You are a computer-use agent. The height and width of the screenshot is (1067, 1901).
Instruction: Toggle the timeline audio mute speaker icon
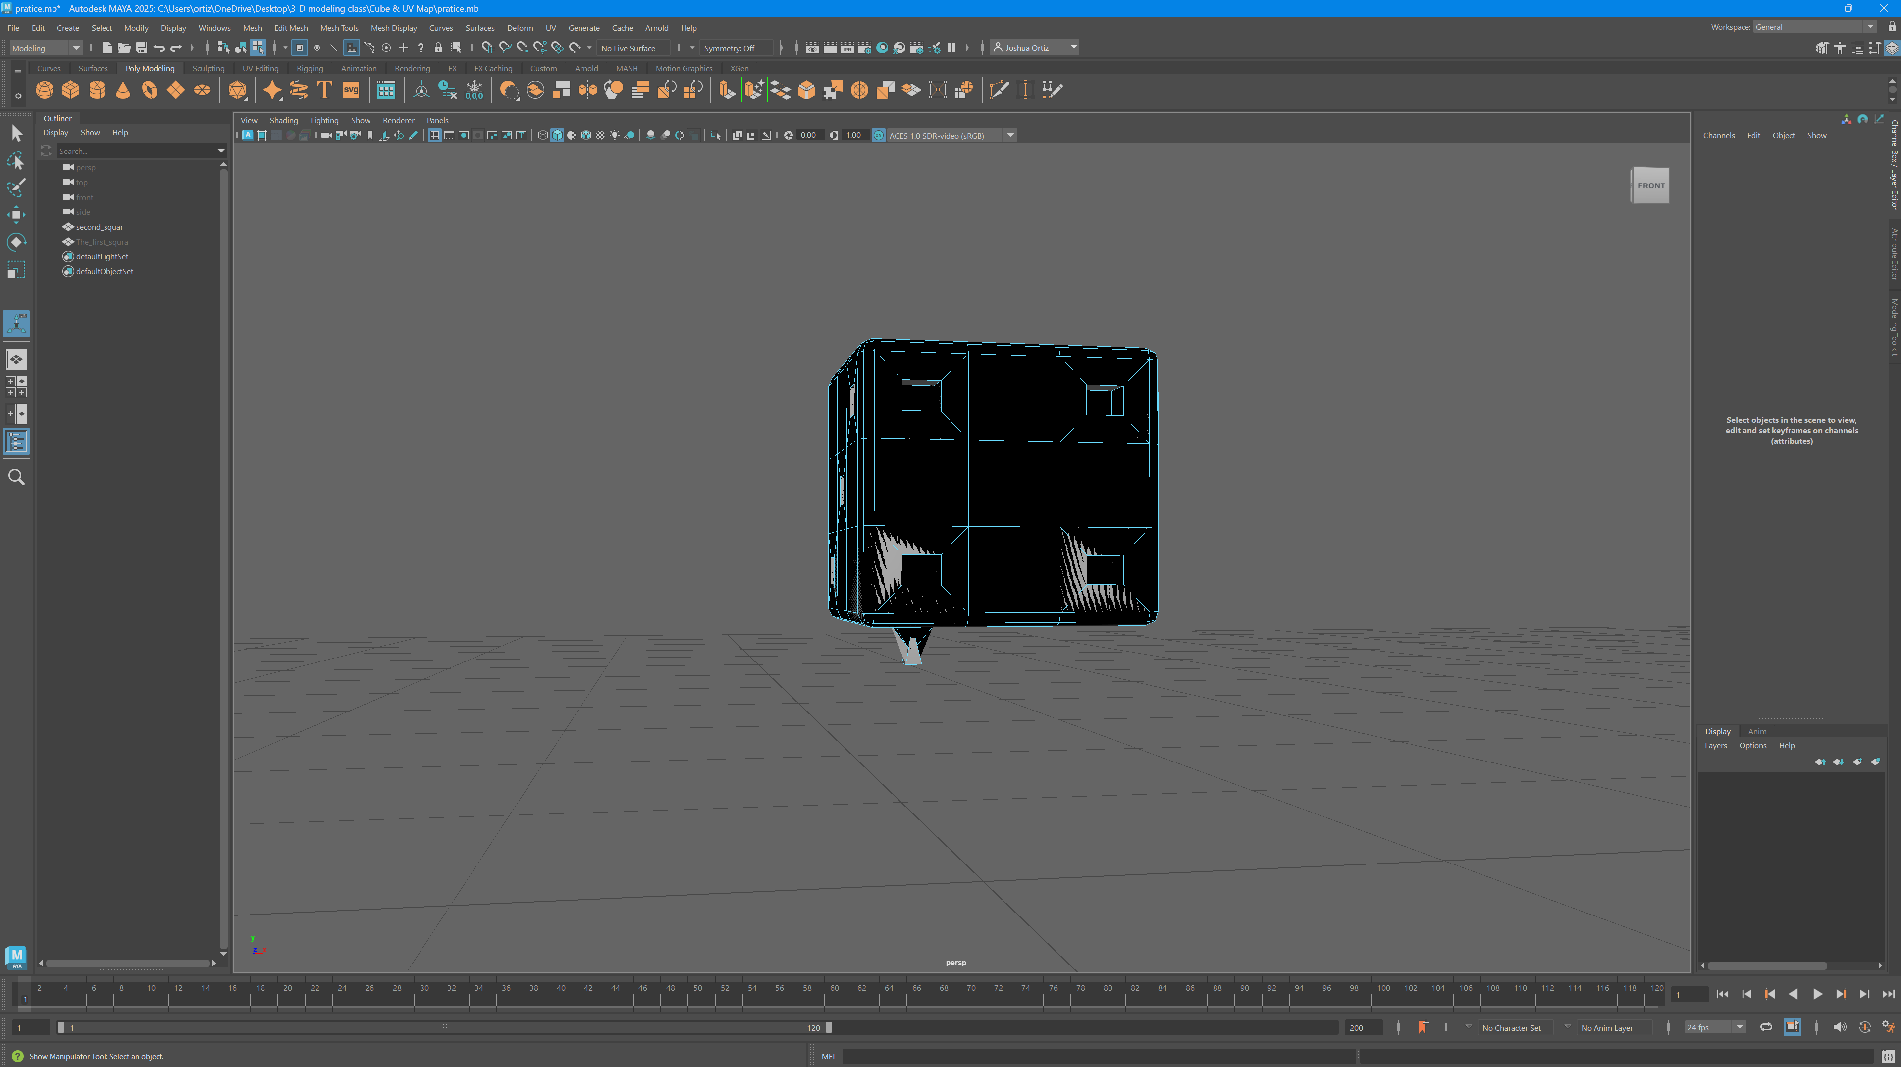point(1840,1027)
